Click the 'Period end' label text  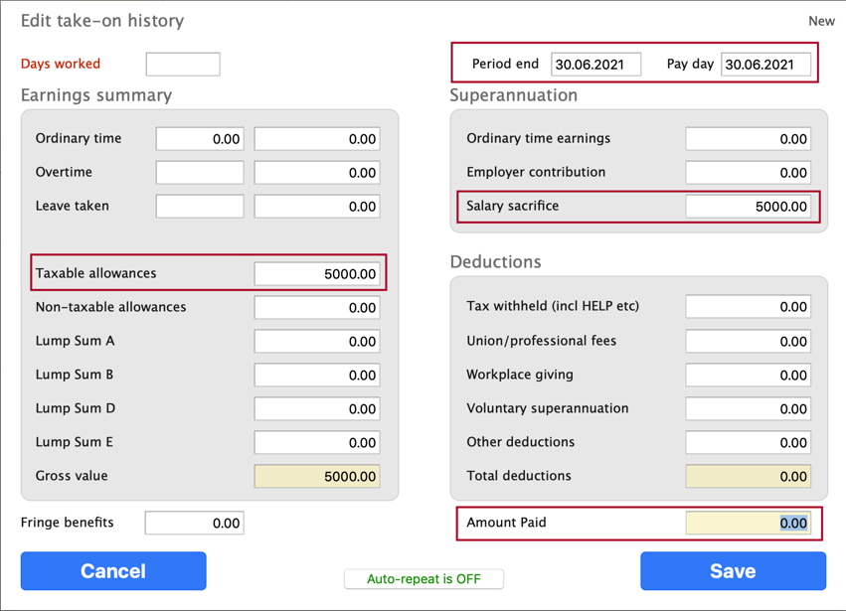pos(506,64)
